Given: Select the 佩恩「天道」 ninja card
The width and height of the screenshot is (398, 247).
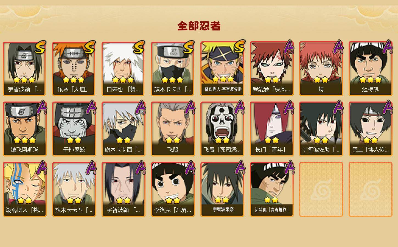Looking at the screenshot, I should [74, 69].
